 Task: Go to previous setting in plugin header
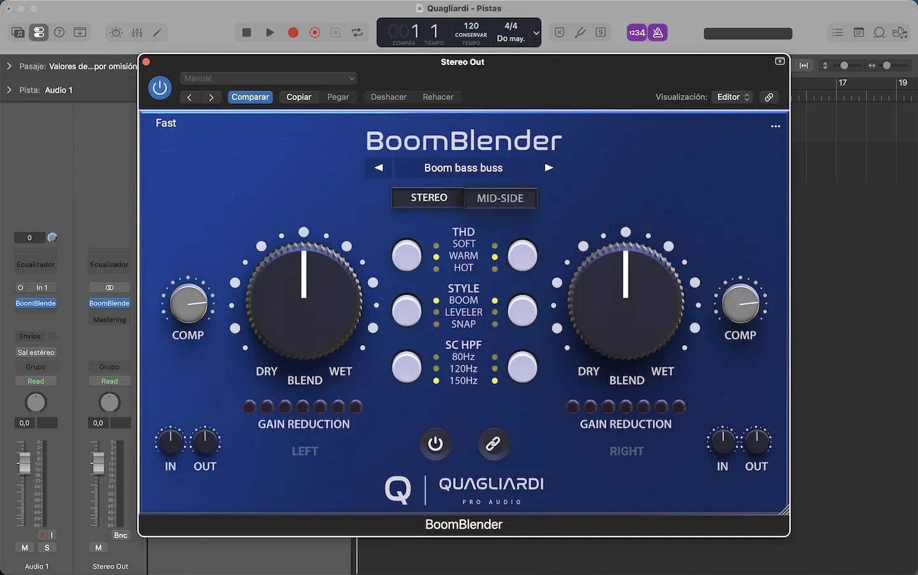click(189, 97)
